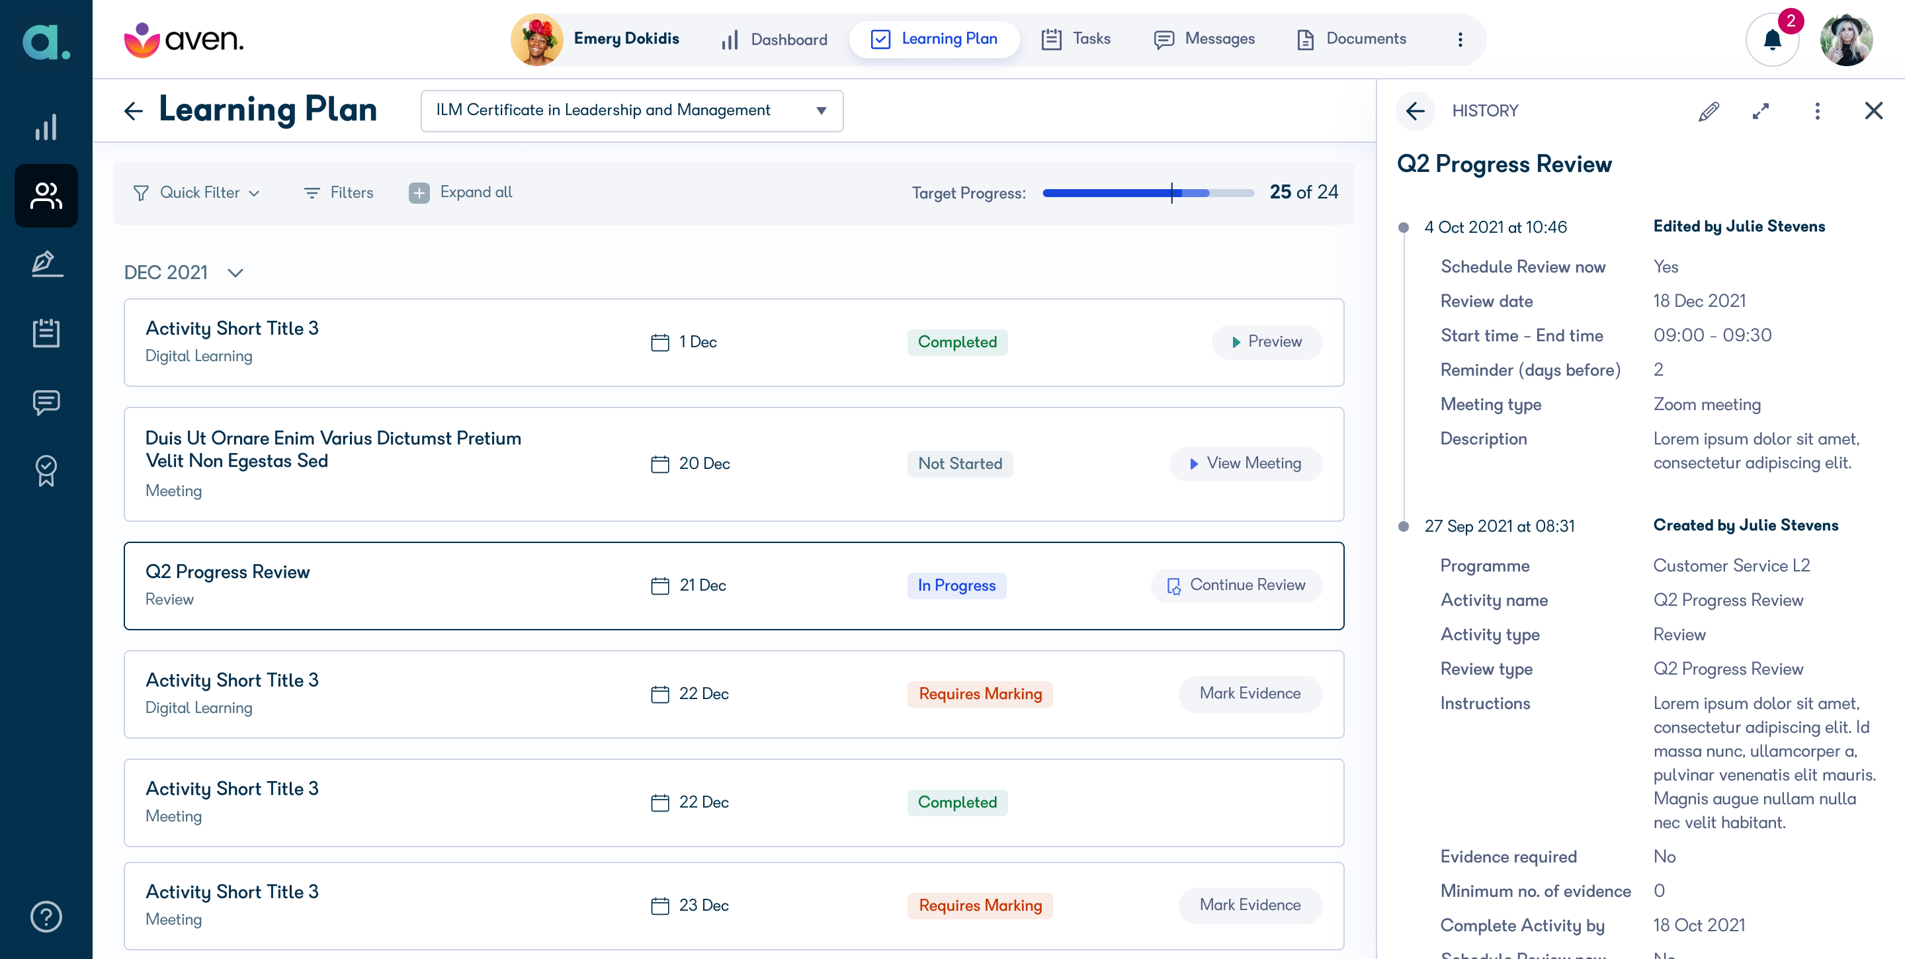The image size is (1905, 959).
Task: Close the history panel
Action: pos(1873,111)
